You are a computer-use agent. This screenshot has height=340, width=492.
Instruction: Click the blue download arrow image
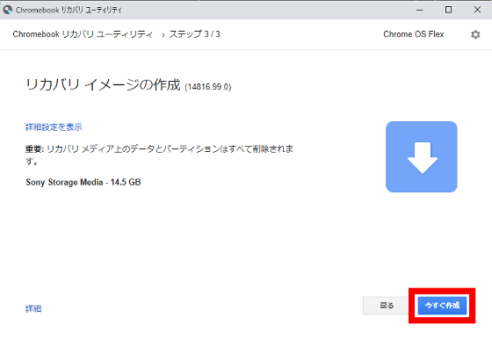pyautogui.click(x=422, y=157)
